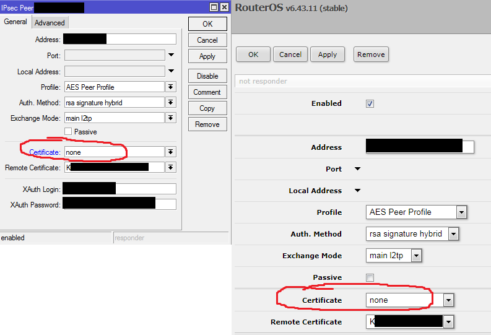Open Profile dropdown in IPsec Peer dialog
The height and width of the screenshot is (335, 491).
pyautogui.click(x=171, y=87)
